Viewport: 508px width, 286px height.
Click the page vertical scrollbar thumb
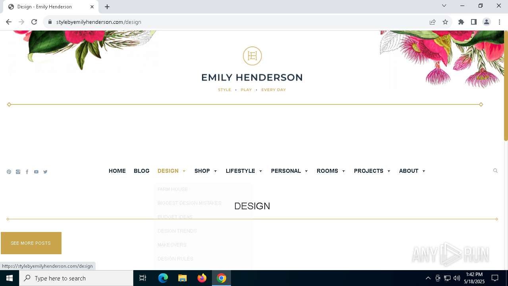506,85
